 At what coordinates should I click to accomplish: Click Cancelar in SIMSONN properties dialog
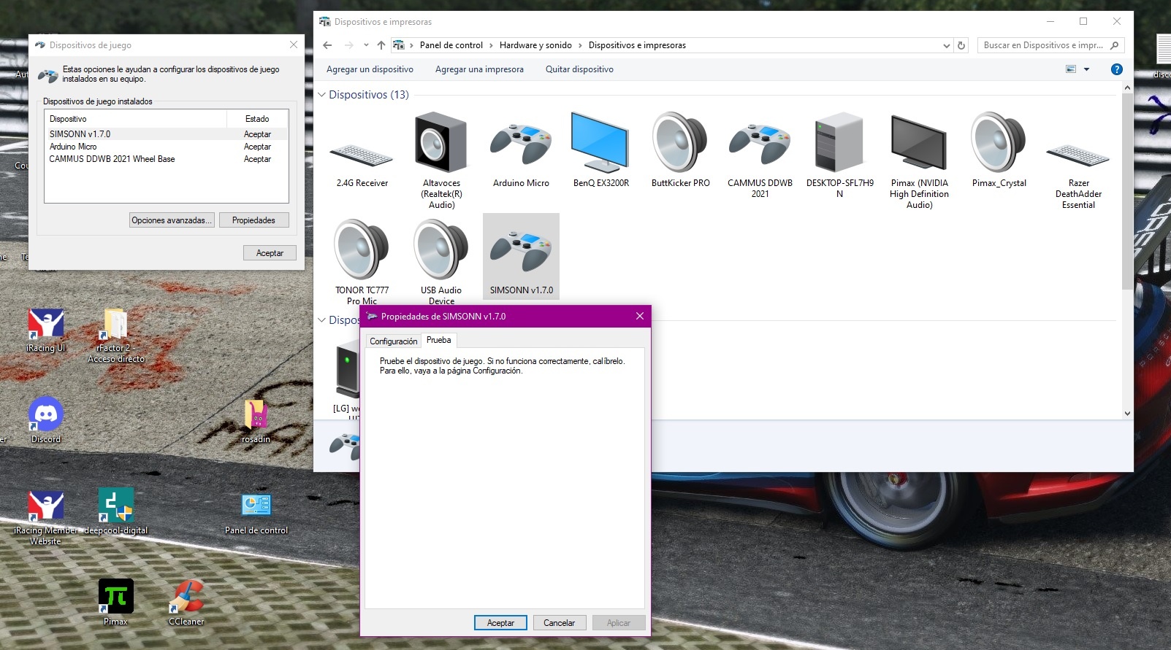point(559,623)
